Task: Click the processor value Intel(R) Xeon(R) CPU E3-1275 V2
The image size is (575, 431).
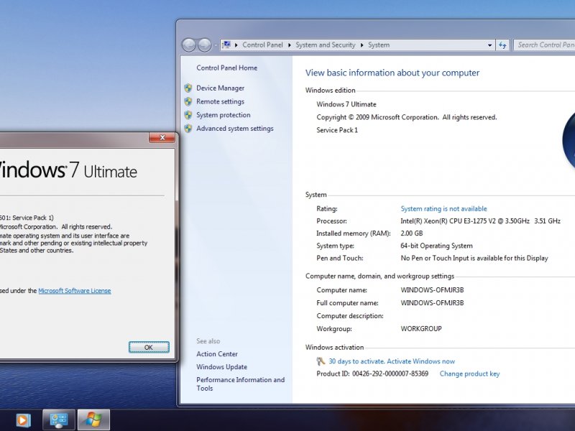Action: pos(480,221)
